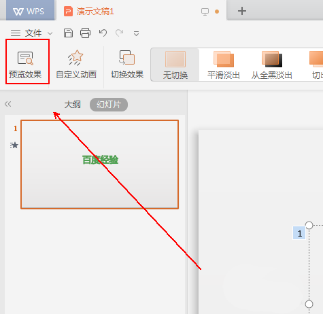
Task: Click the presentation screen icon in the tab
Action: [x=205, y=12]
